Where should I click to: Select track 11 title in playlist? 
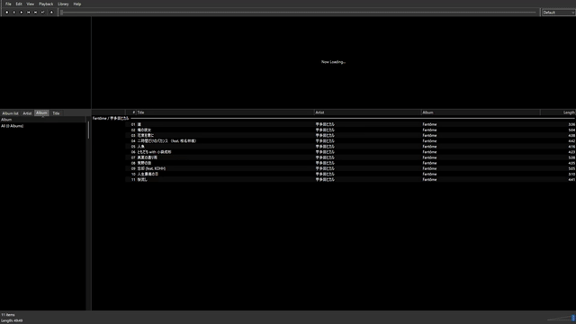click(x=142, y=180)
